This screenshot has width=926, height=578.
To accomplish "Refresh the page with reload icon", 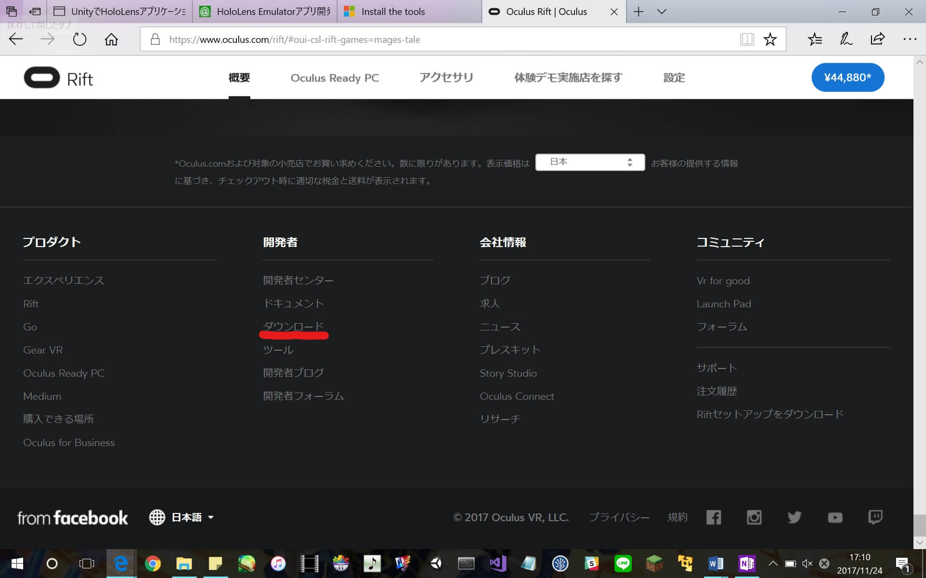I will click(80, 39).
